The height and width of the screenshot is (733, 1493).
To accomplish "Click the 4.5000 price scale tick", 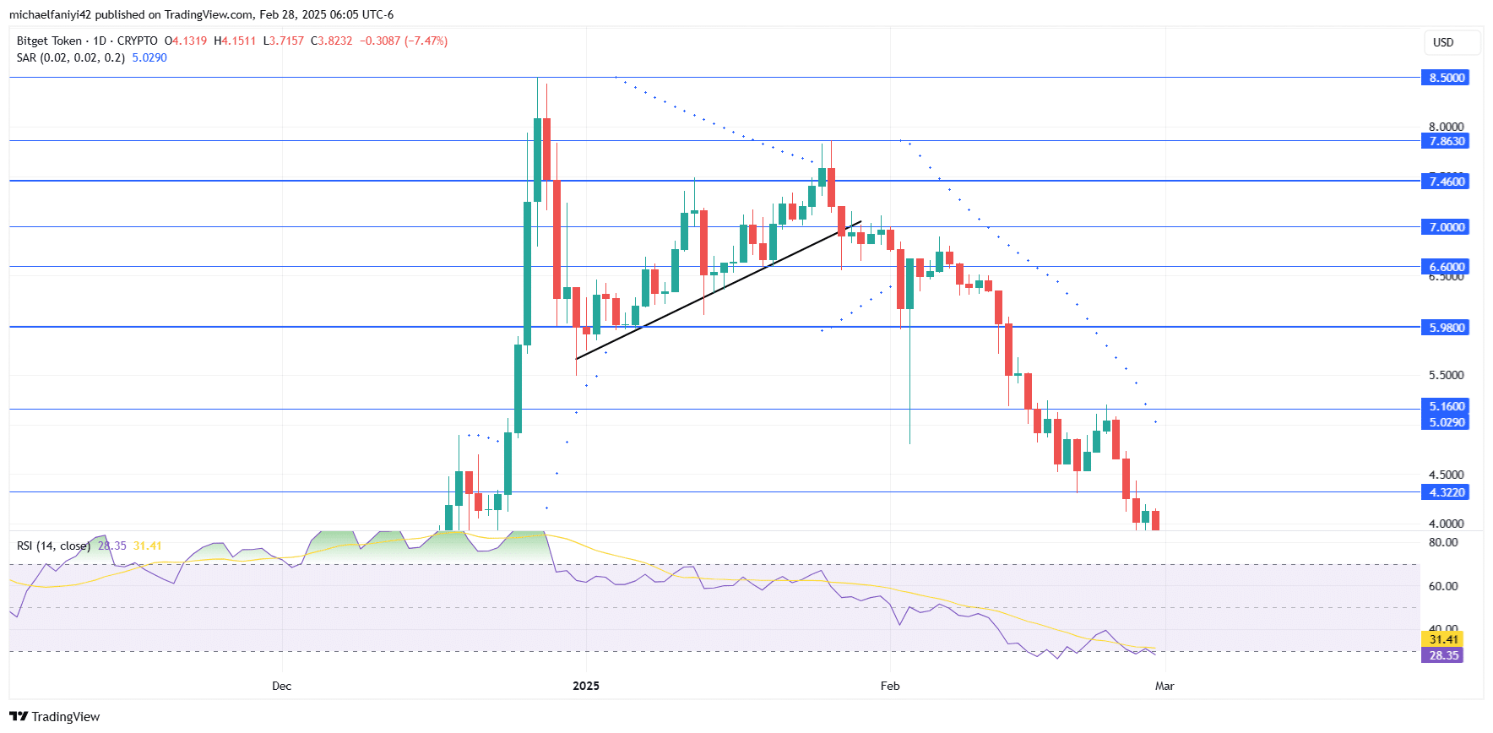I will 1446,475.
